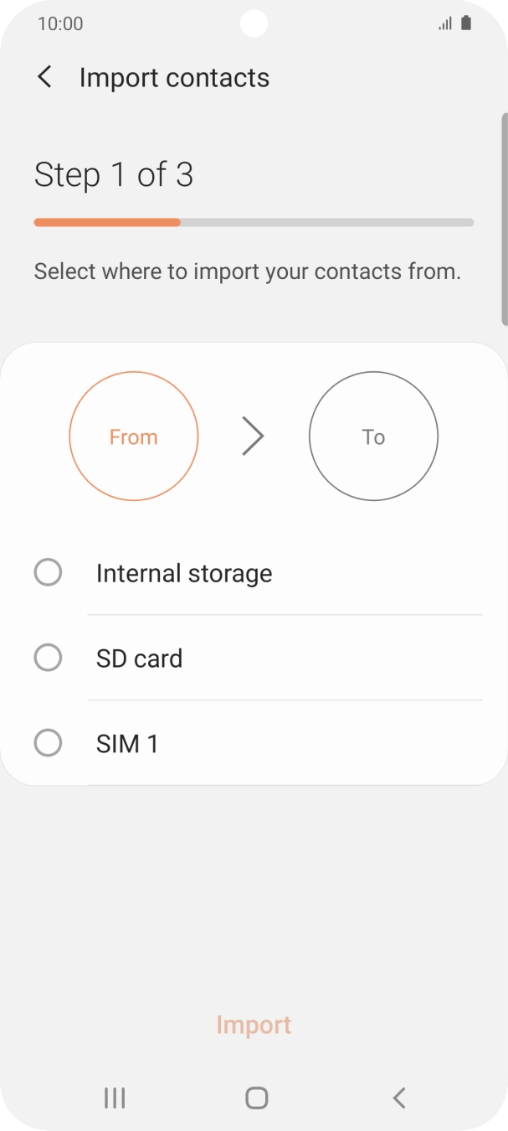The height and width of the screenshot is (1131, 508).
Task: Click the scrollbar on the right edge
Action: click(x=504, y=218)
